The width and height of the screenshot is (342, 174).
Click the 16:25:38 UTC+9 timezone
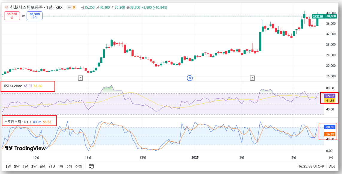(x=311, y=167)
